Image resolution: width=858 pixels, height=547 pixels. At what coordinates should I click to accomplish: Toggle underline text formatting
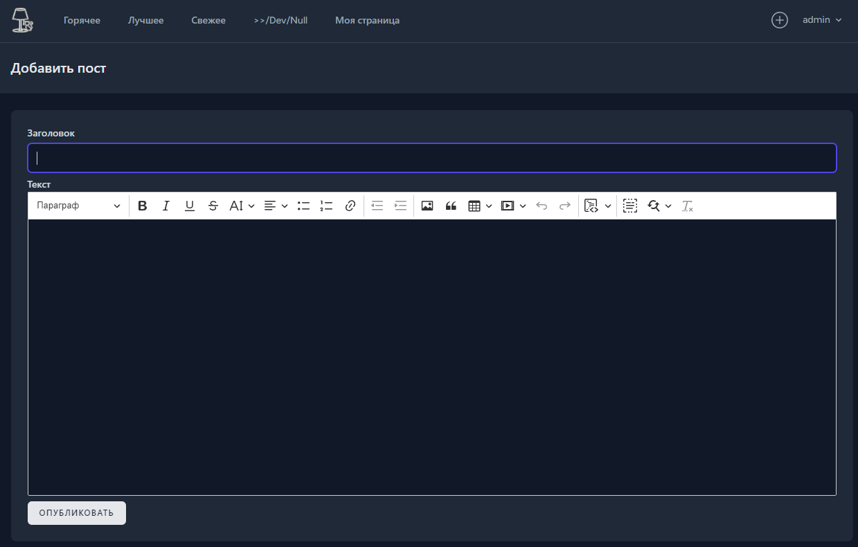point(190,206)
